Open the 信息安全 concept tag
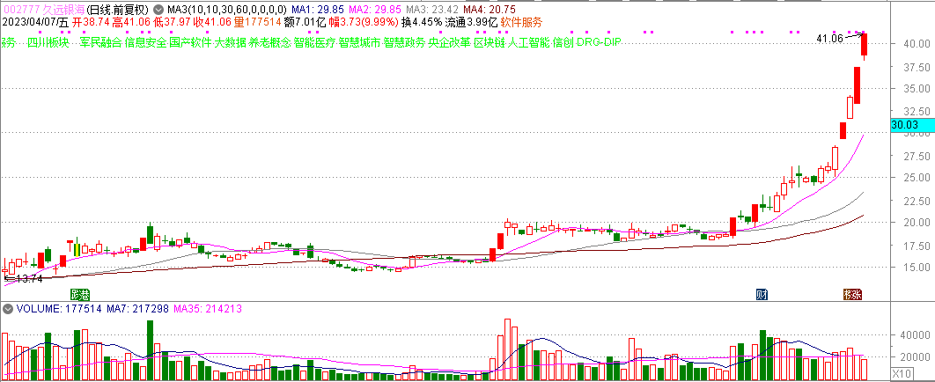This screenshot has width=935, height=382. coord(145,41)
